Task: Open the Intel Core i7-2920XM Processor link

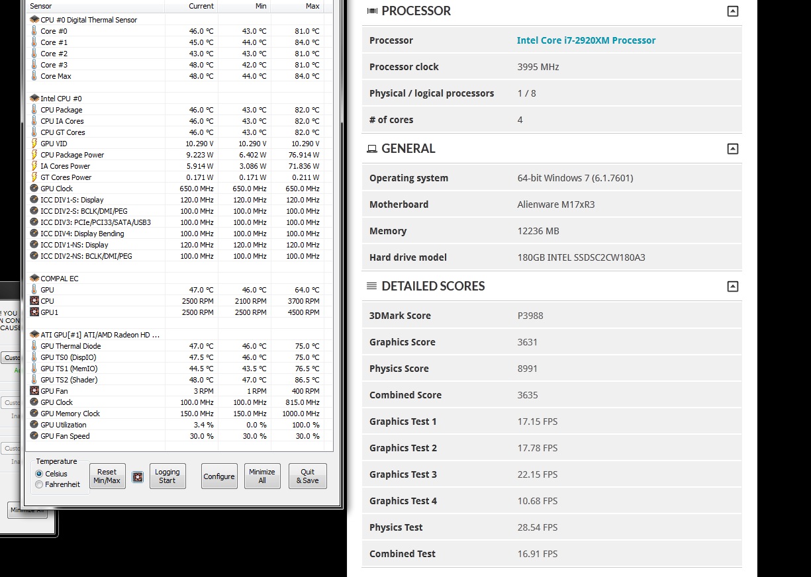Action: (586, 40)
